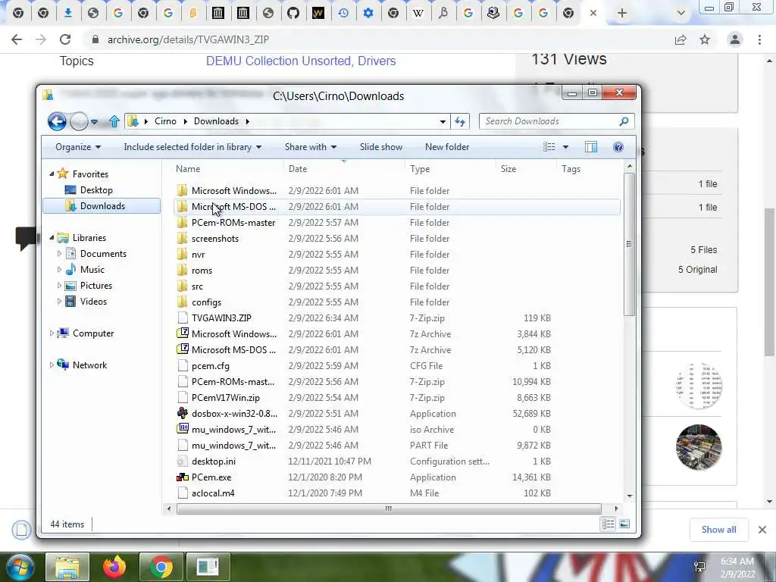Select the PCem.exe application

pos(397,477)
